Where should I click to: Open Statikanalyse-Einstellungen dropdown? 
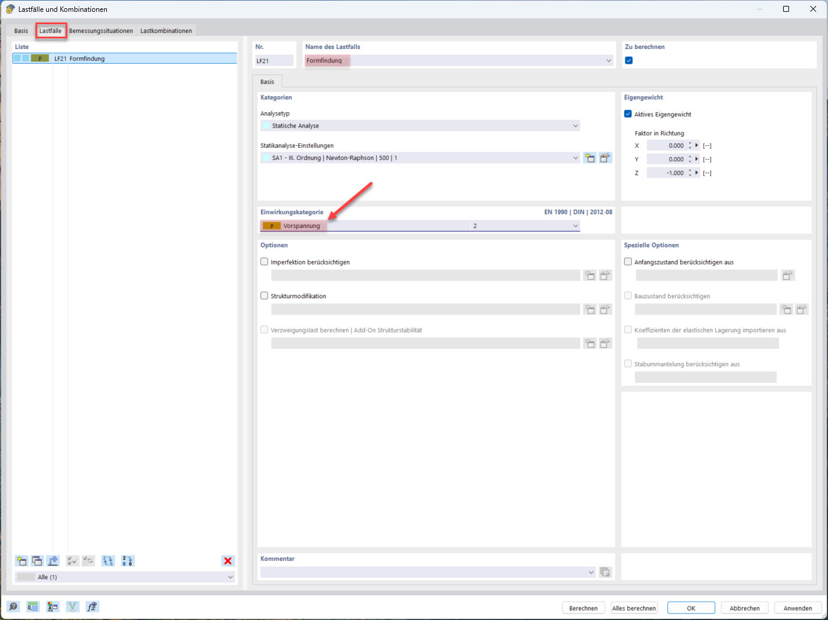click(x=575, y=158)
